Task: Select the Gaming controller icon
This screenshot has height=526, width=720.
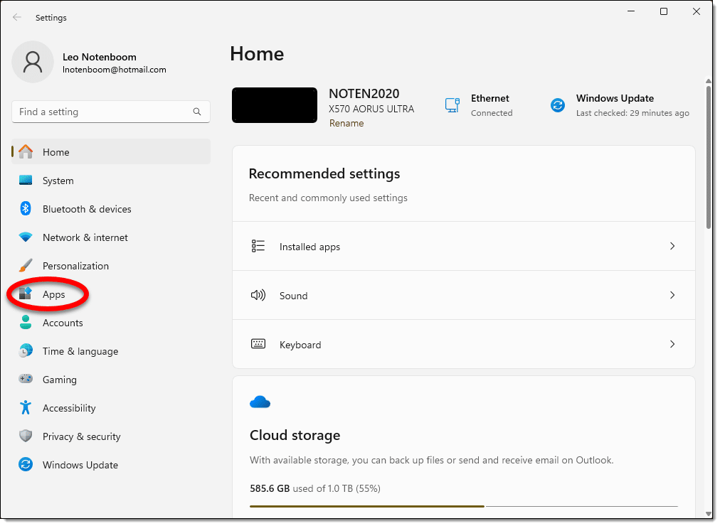Action: click(26, 380)
